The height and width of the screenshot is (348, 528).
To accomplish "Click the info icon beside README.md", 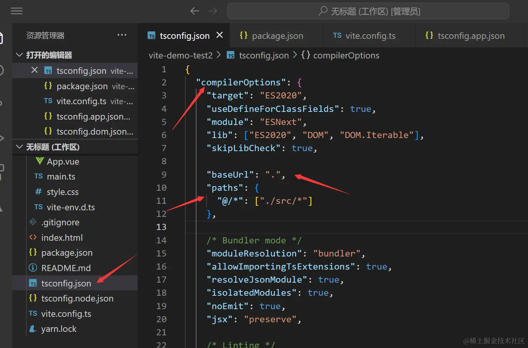I will (x=33, y=268).
